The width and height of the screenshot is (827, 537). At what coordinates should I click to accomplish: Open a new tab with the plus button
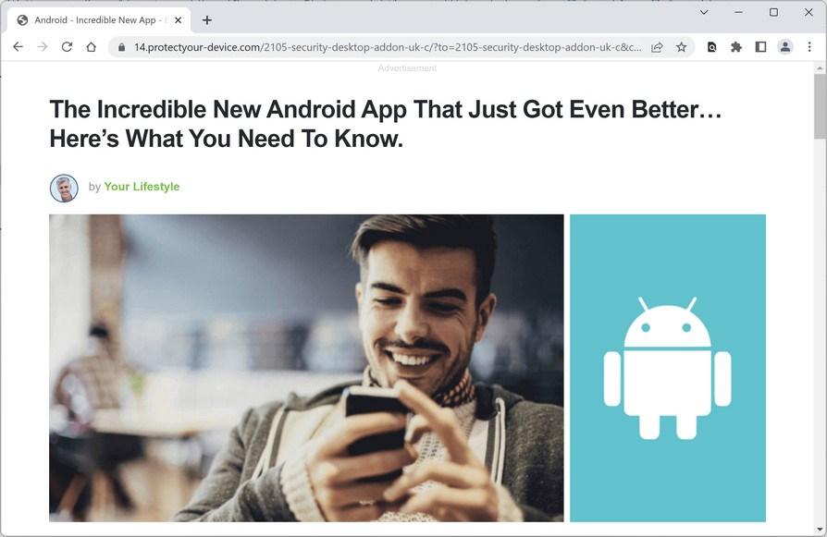[207, 20]
